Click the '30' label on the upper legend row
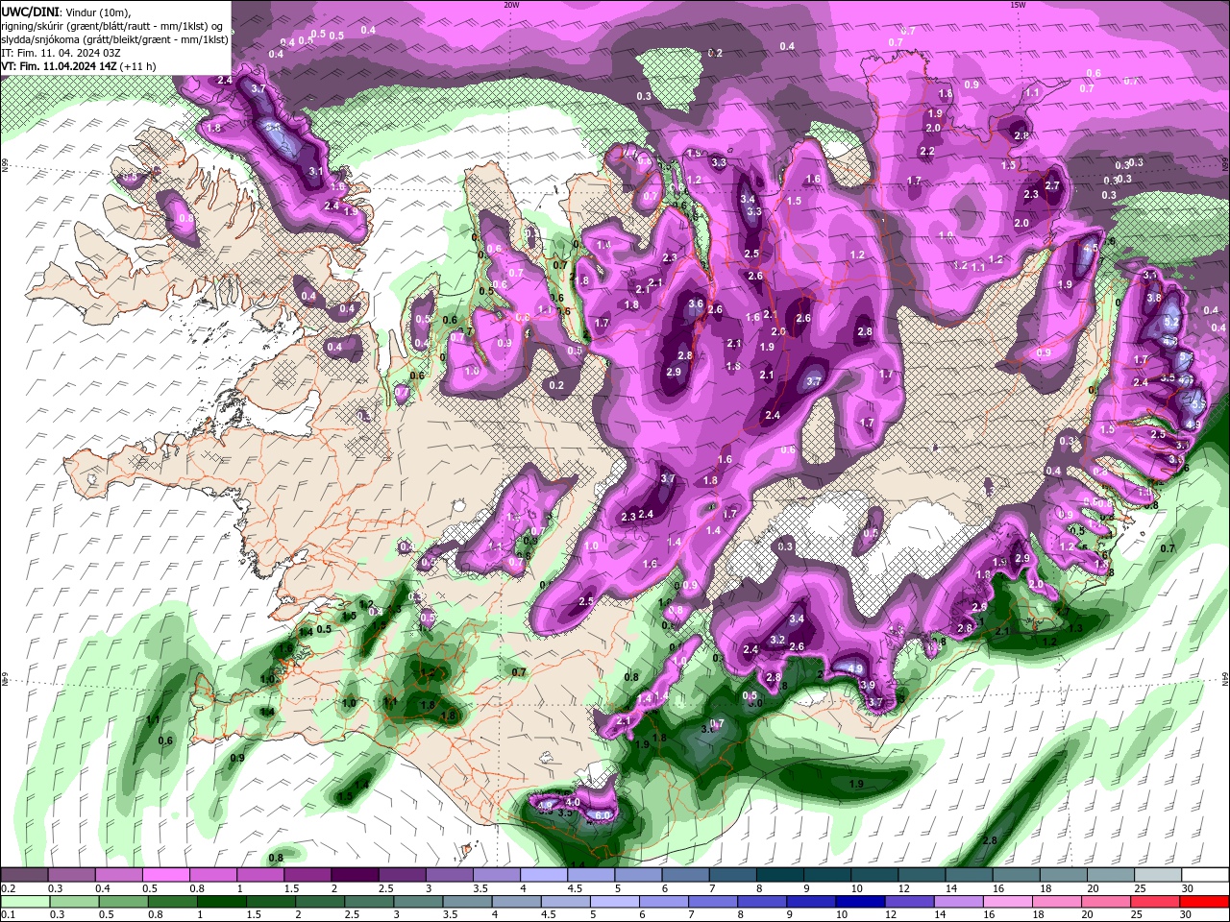This screenshot has width=1230, height=922. coord(1187,888)
